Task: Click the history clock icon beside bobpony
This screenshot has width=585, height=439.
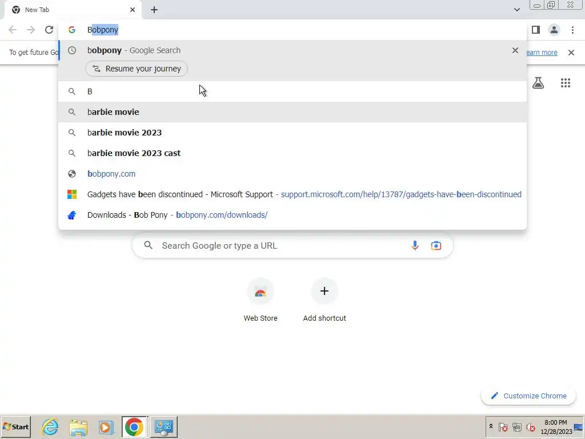Action: coord(72,50)
